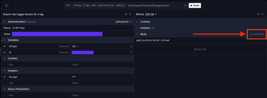The width and height of the screenshot is (267, 98).
Task: Open the apiKeyAuth dropdown
Action: pyautogui.click(x=124, y=22)
